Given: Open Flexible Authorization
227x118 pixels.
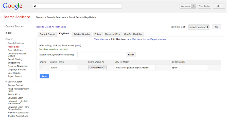Looking at the screenshot, I should tap(18, 113).
